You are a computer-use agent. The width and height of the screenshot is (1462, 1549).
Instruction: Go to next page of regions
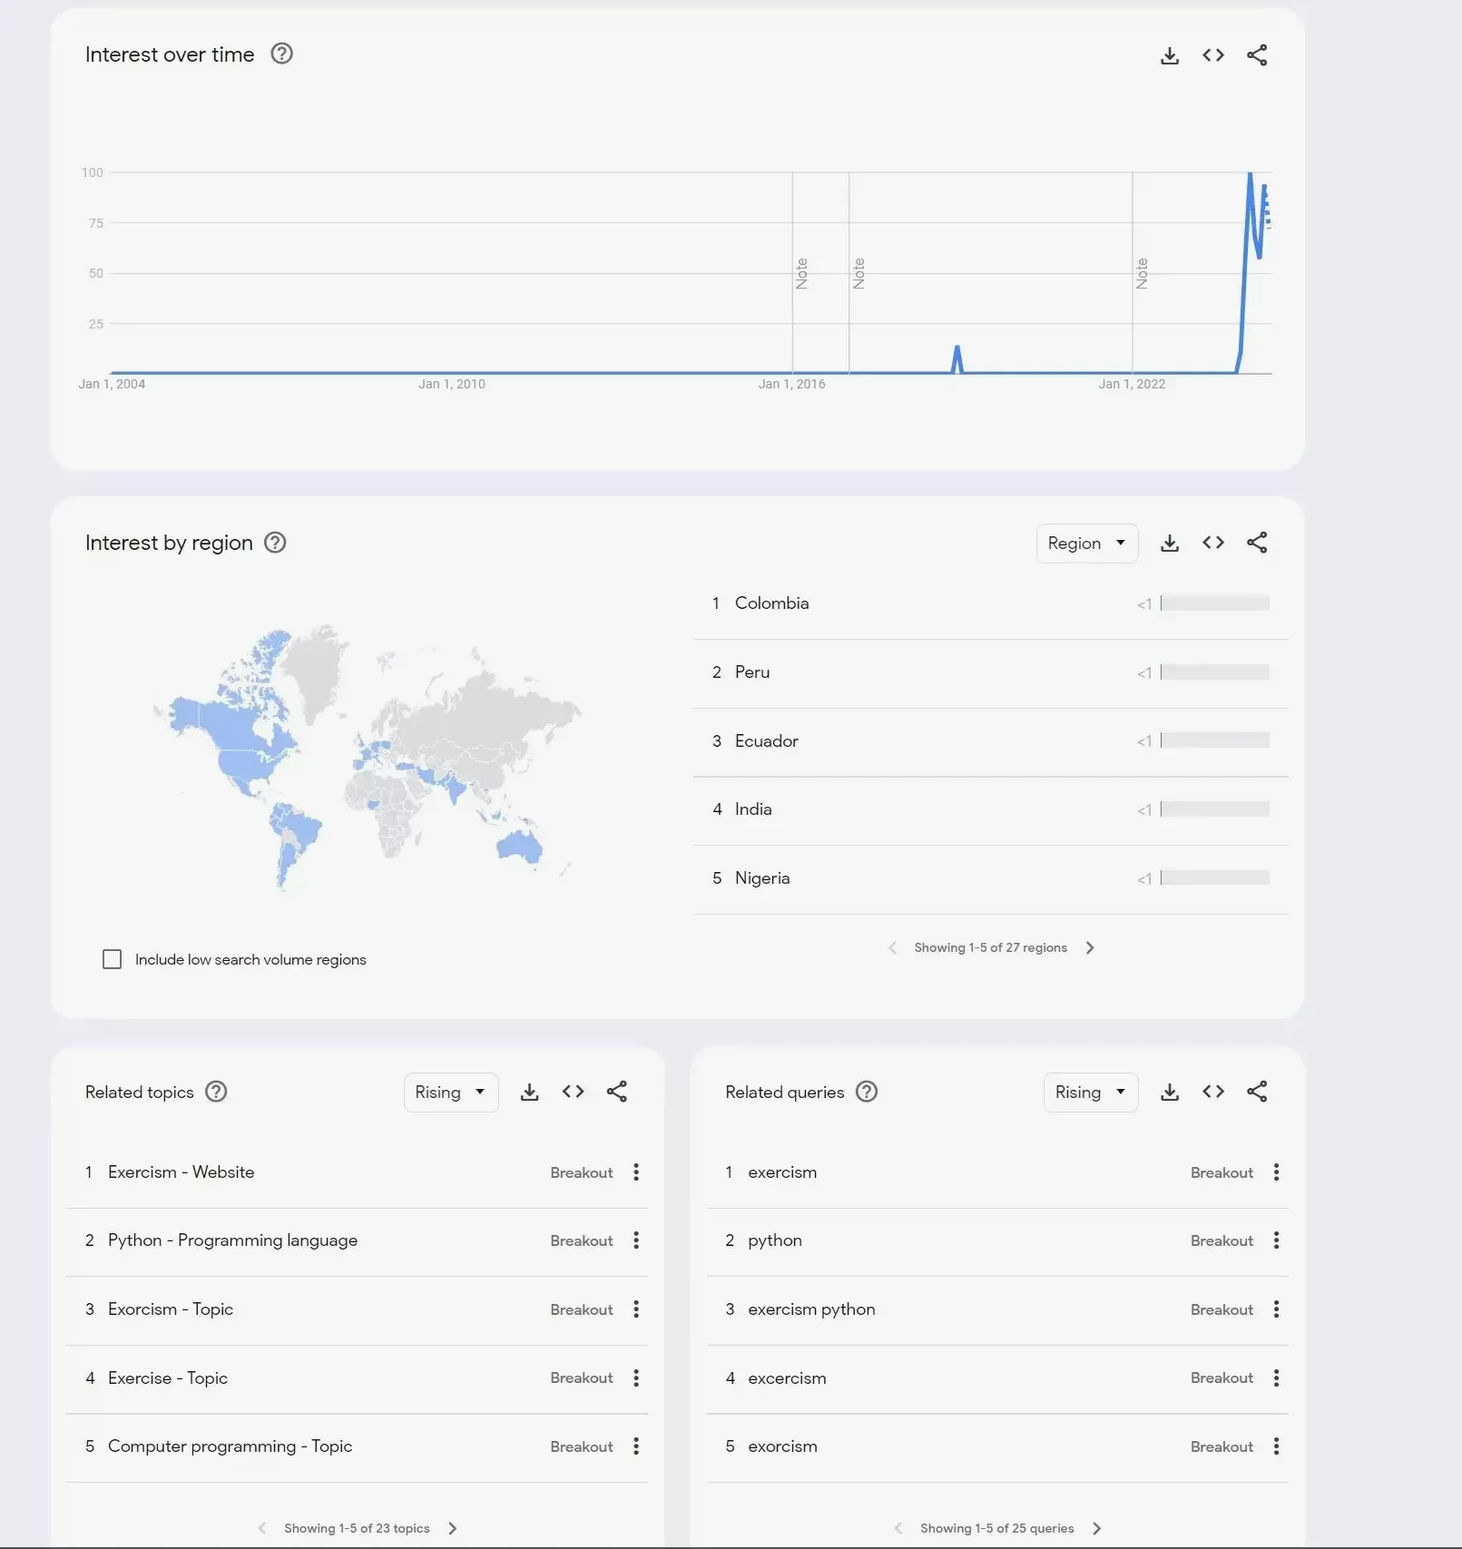click(x=1090, y=947)
